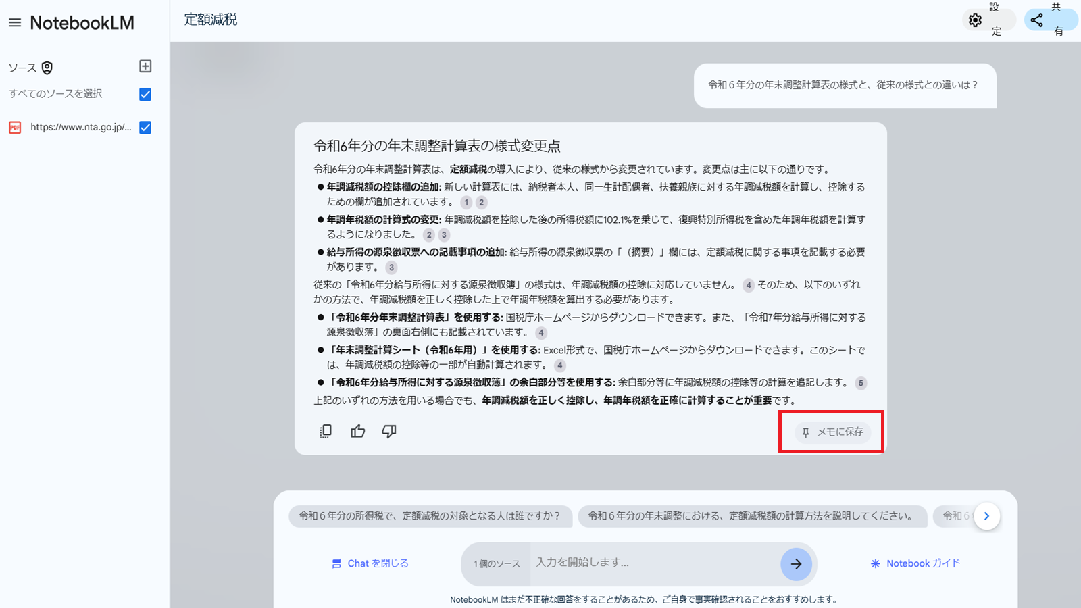This screenshot has width=1081, height=608.
Task: Click the 共有 share icon
Action: click(1037, 20)
